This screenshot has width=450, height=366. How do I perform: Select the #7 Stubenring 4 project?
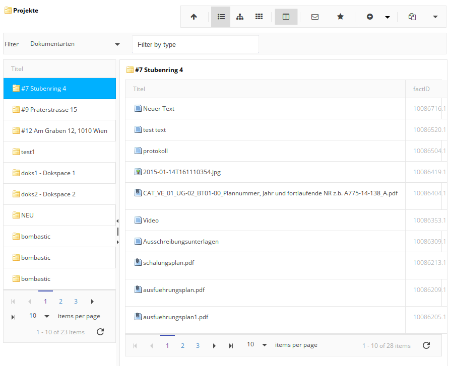coord(59,88)
